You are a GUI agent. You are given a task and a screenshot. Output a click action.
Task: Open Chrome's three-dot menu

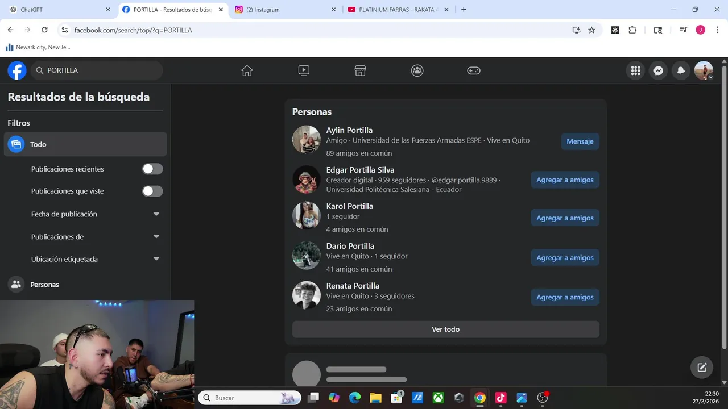point(717,30)
